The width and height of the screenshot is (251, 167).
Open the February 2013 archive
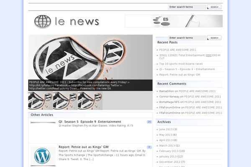tap(169, 151)
